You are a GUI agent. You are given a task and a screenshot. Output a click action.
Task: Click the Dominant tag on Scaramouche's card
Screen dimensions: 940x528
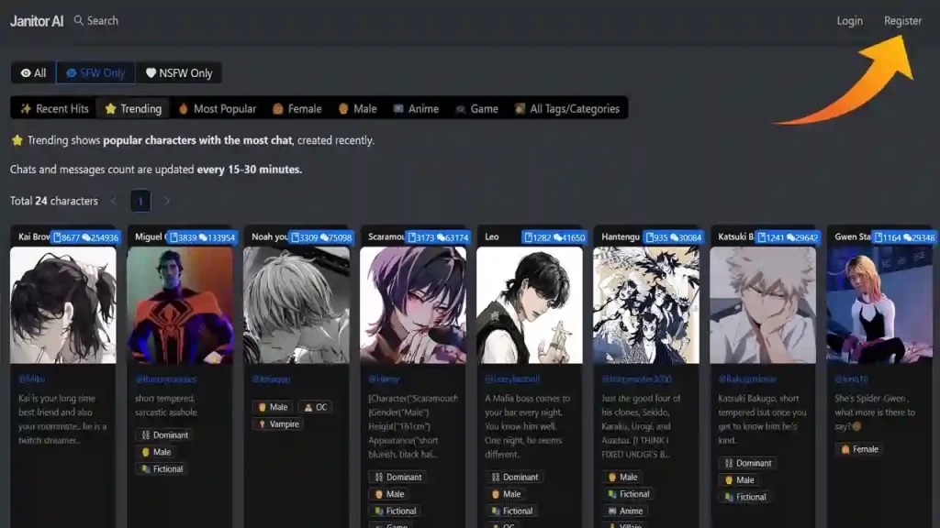coord(398,477)
